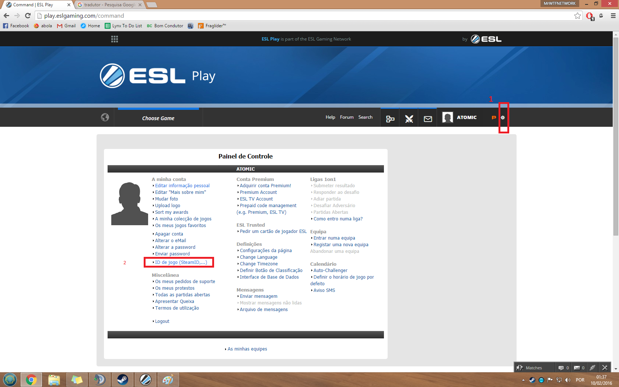Open As minhas equipes link

(247, 349)
